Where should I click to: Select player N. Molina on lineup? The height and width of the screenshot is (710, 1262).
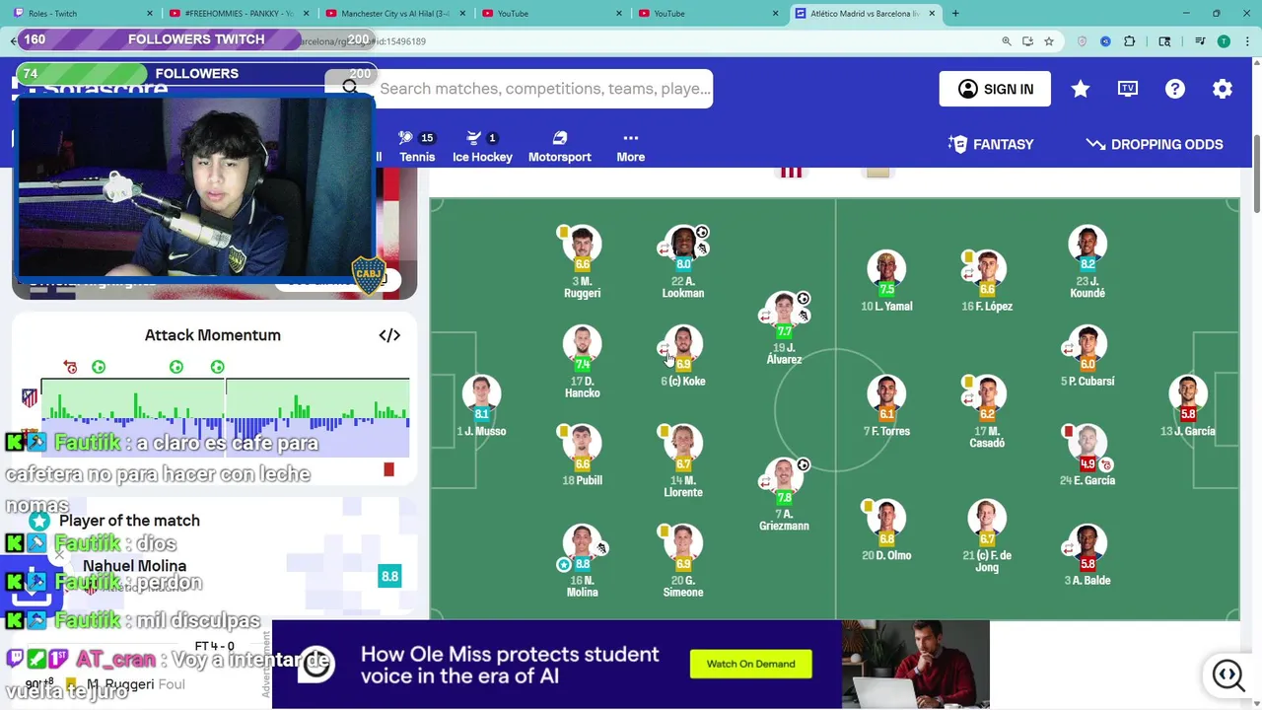[582, 561]
